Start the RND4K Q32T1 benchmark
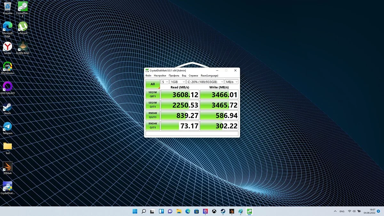 pos(153,115)
